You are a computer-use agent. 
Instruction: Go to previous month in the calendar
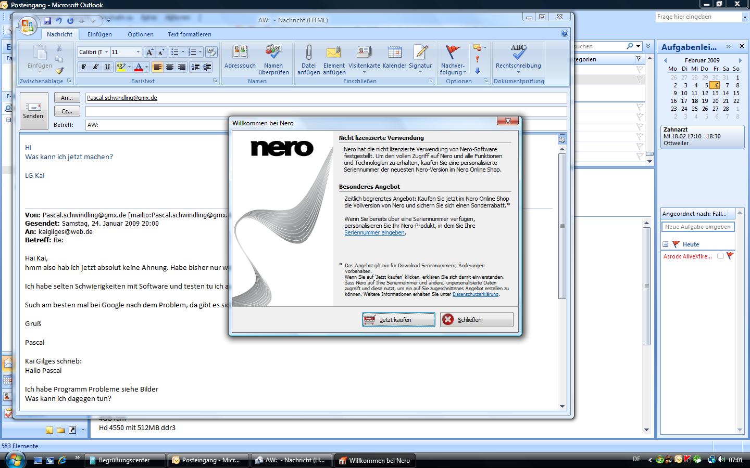(x=665, y=60)
